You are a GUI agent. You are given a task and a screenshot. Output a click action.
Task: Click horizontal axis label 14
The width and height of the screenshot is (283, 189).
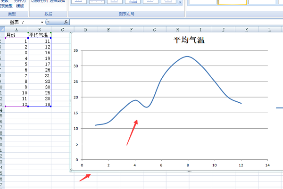(267, 165)
